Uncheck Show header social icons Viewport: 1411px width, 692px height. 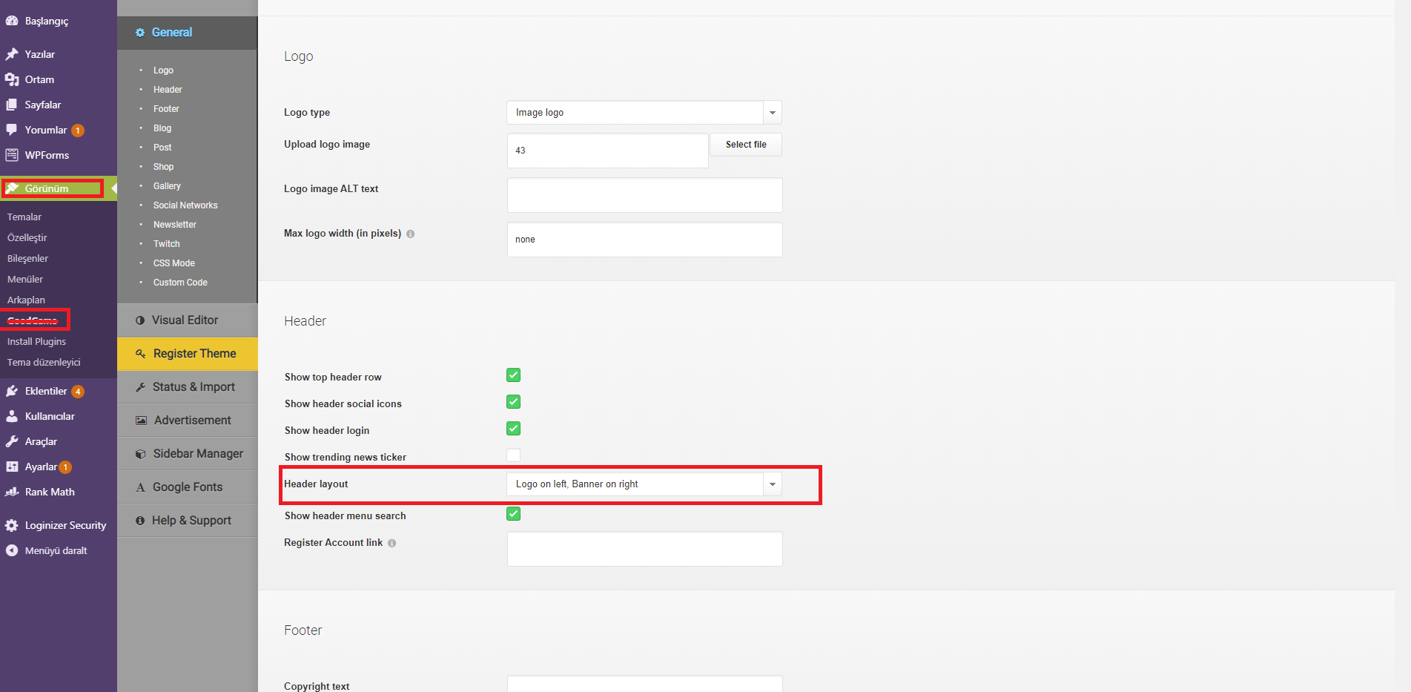click(513, 402)
